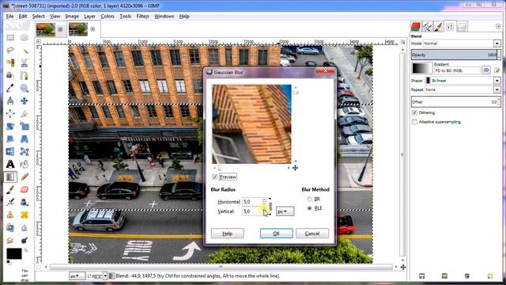Toggle the blur radius chain link
Screen dimensions: 506x285
[x=270, y=206]
